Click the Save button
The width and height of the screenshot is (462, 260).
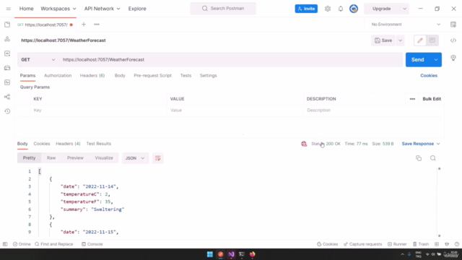tap(383, 40)
